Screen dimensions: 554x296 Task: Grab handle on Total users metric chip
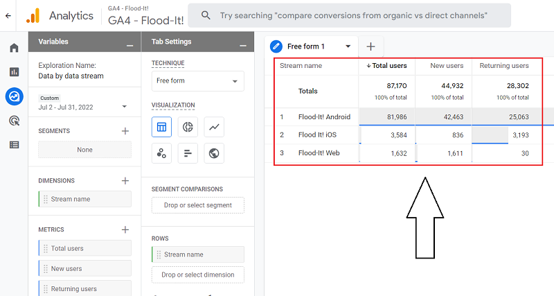click(x=45, y=248)
